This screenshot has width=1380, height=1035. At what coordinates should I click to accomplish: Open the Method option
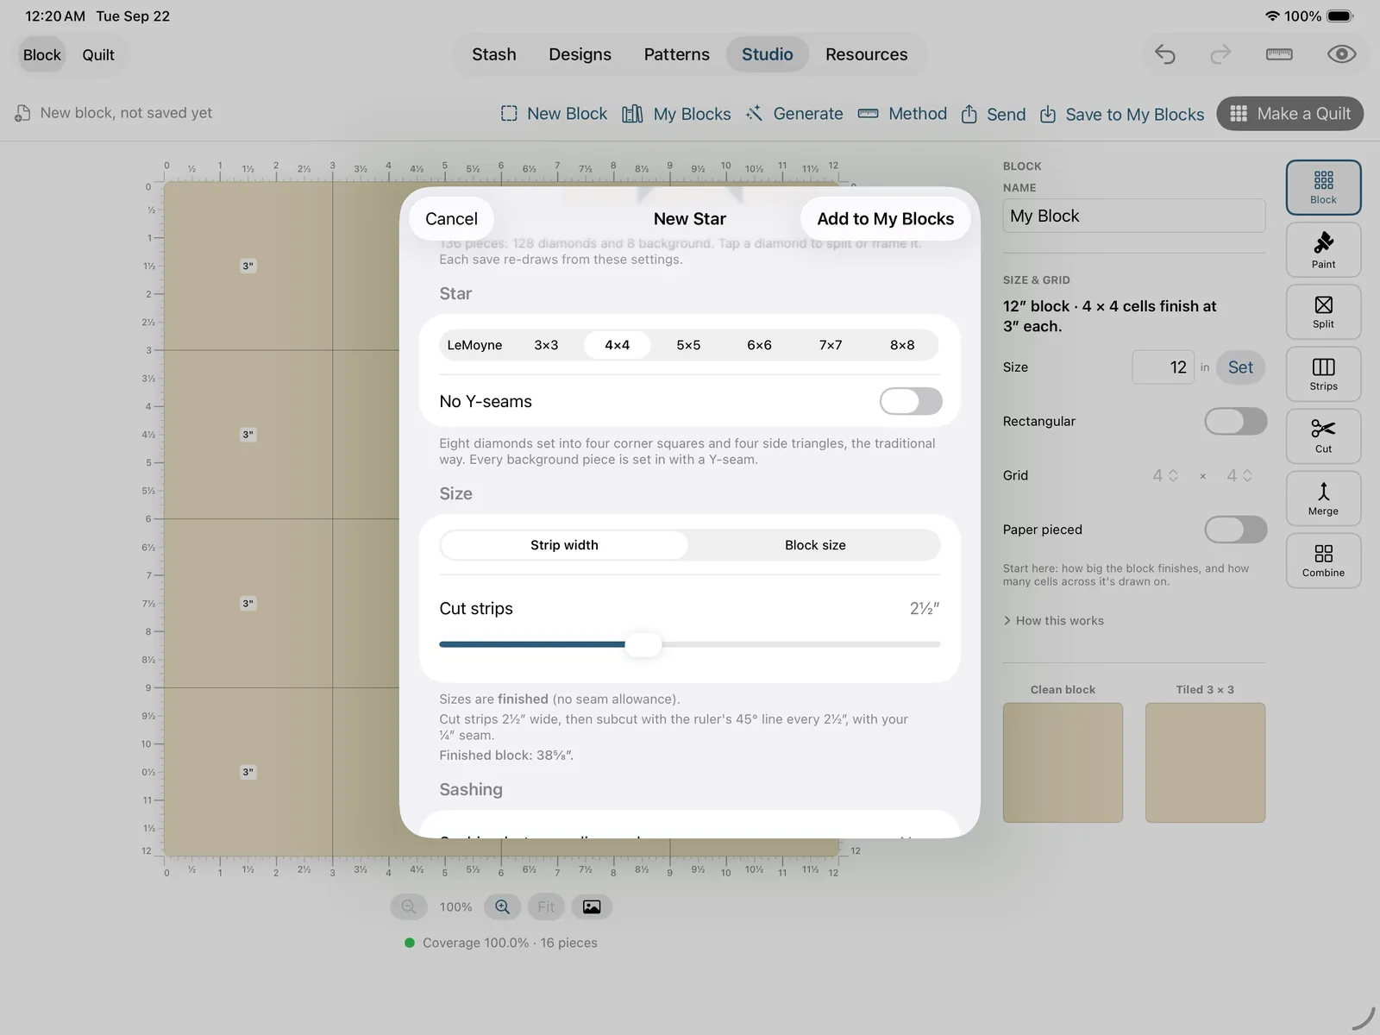click(902, 114)
